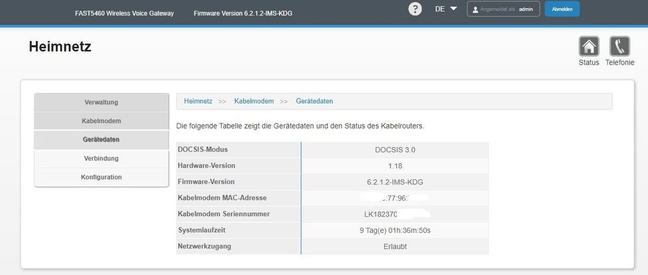Click the Firmware Version header text
Screen dimensions: 648x275
(243, 13)
